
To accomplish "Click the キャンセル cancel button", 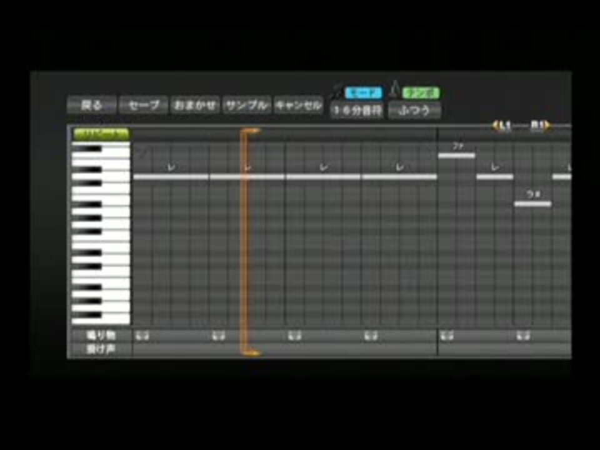I will point(299,105).
